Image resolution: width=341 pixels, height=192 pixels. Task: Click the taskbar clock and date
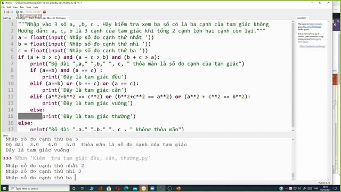[326, 188]
